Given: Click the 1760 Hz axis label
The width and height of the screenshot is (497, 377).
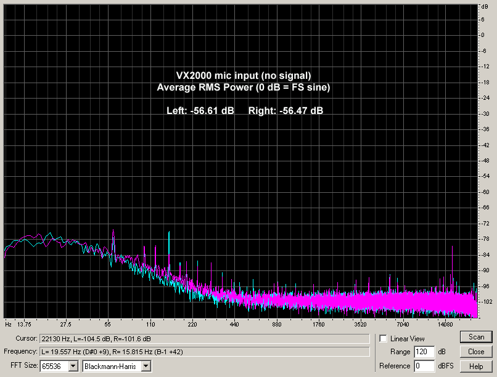Looking at the screenshot, I should pos(319,325).
